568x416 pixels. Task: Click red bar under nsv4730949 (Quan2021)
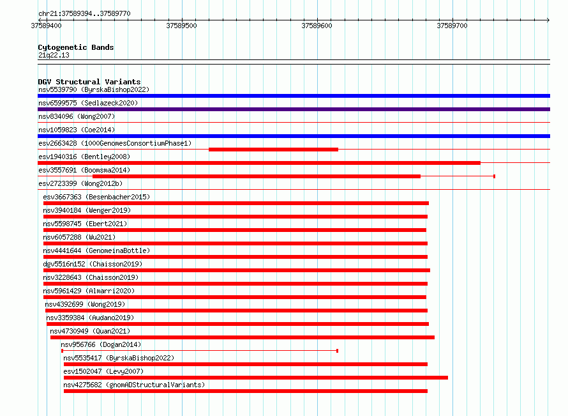[243, 337]
